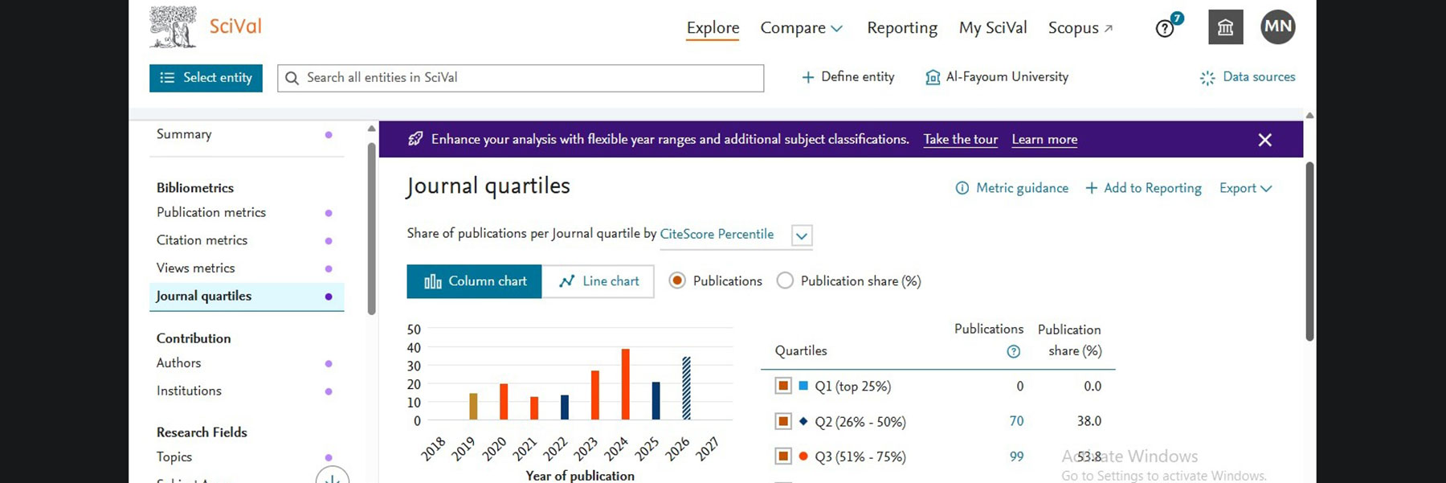
Task: Open the help question mark icon
Action: tap(1165, 29)
